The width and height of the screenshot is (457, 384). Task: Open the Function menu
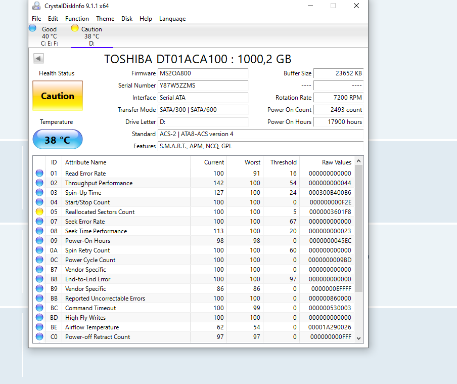[x=77, y=19]
